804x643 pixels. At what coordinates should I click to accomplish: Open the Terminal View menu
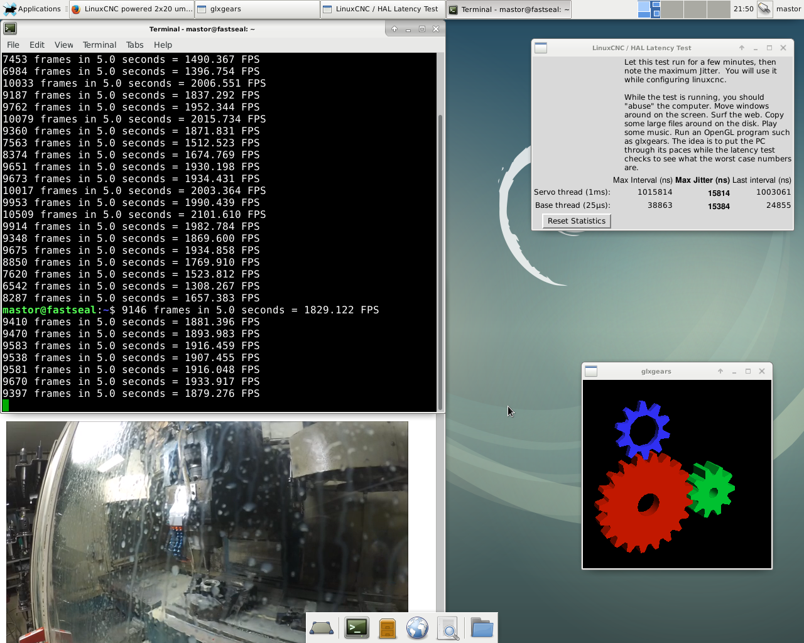(64, 45)
